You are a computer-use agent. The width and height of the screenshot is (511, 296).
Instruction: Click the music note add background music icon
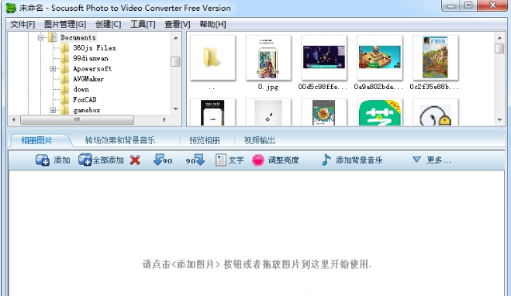pyautogui.click(x=326, y=160)
